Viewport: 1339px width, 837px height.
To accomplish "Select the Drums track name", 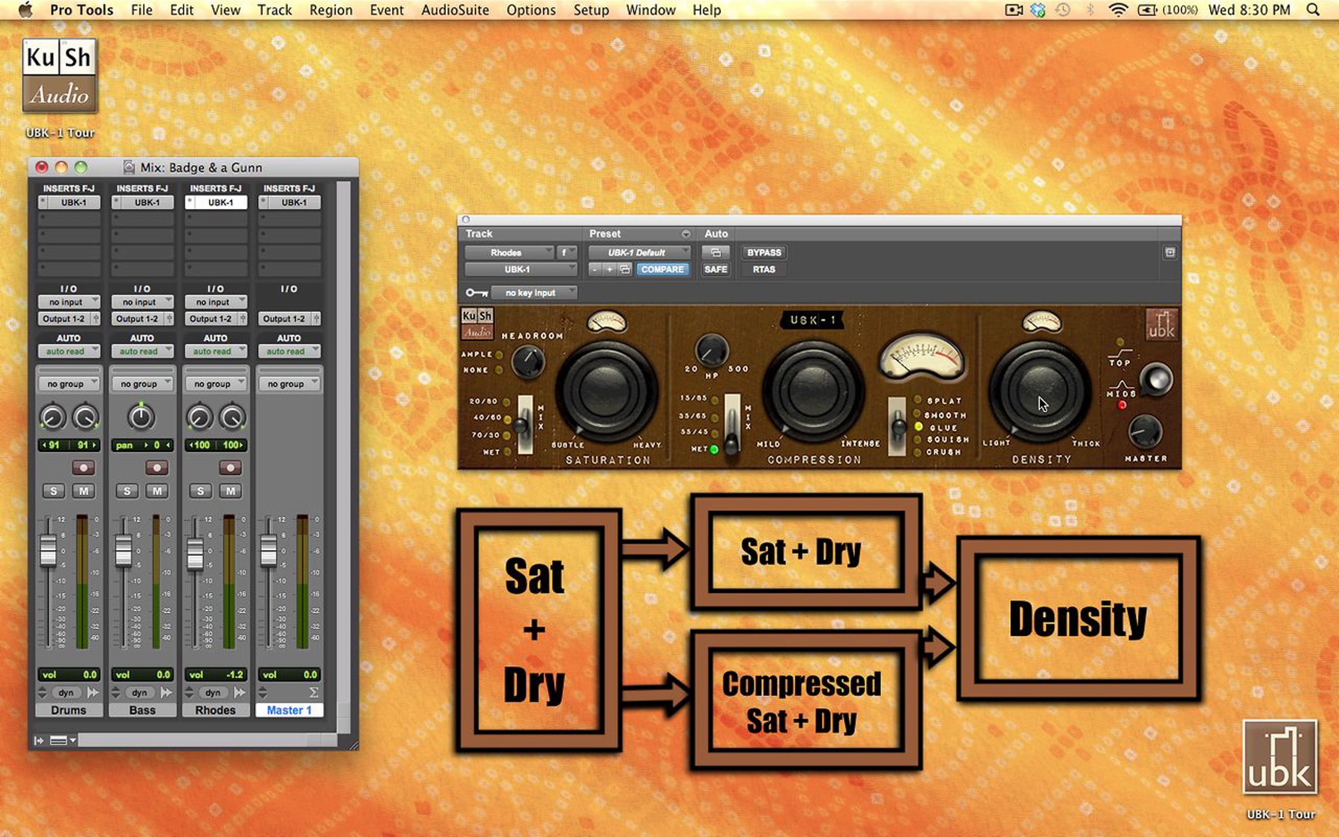I will pos(69,710).
